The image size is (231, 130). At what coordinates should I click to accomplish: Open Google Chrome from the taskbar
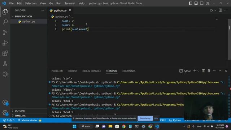[123, 126]
